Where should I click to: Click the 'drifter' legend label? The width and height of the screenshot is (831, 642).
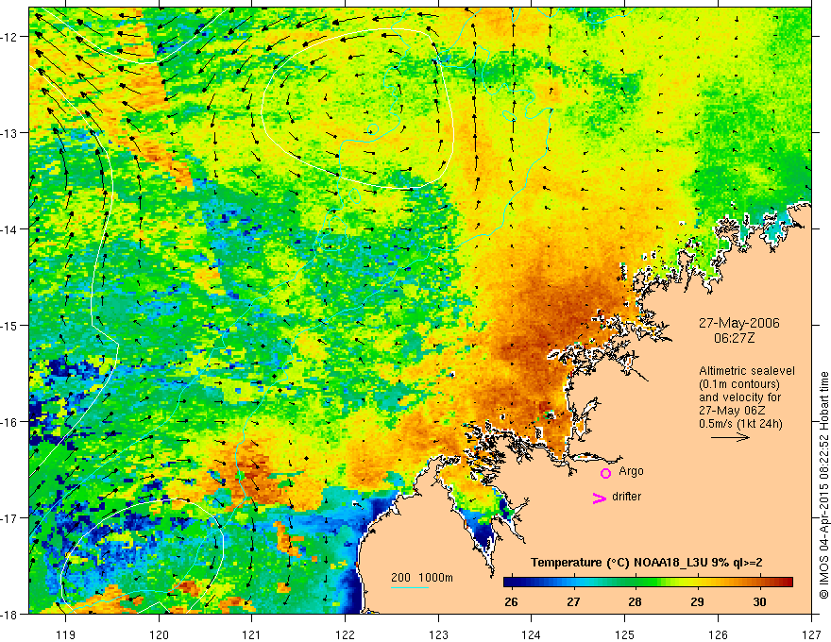pos(626,497)
